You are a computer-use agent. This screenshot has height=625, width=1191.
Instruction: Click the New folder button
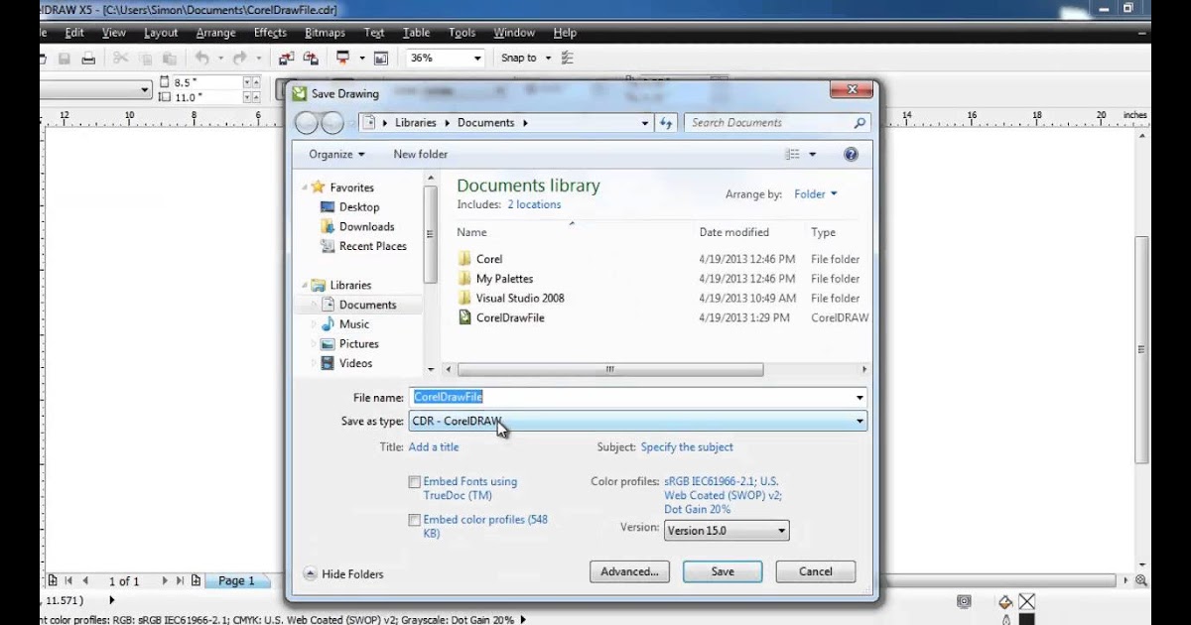click(x=420, y=154)
